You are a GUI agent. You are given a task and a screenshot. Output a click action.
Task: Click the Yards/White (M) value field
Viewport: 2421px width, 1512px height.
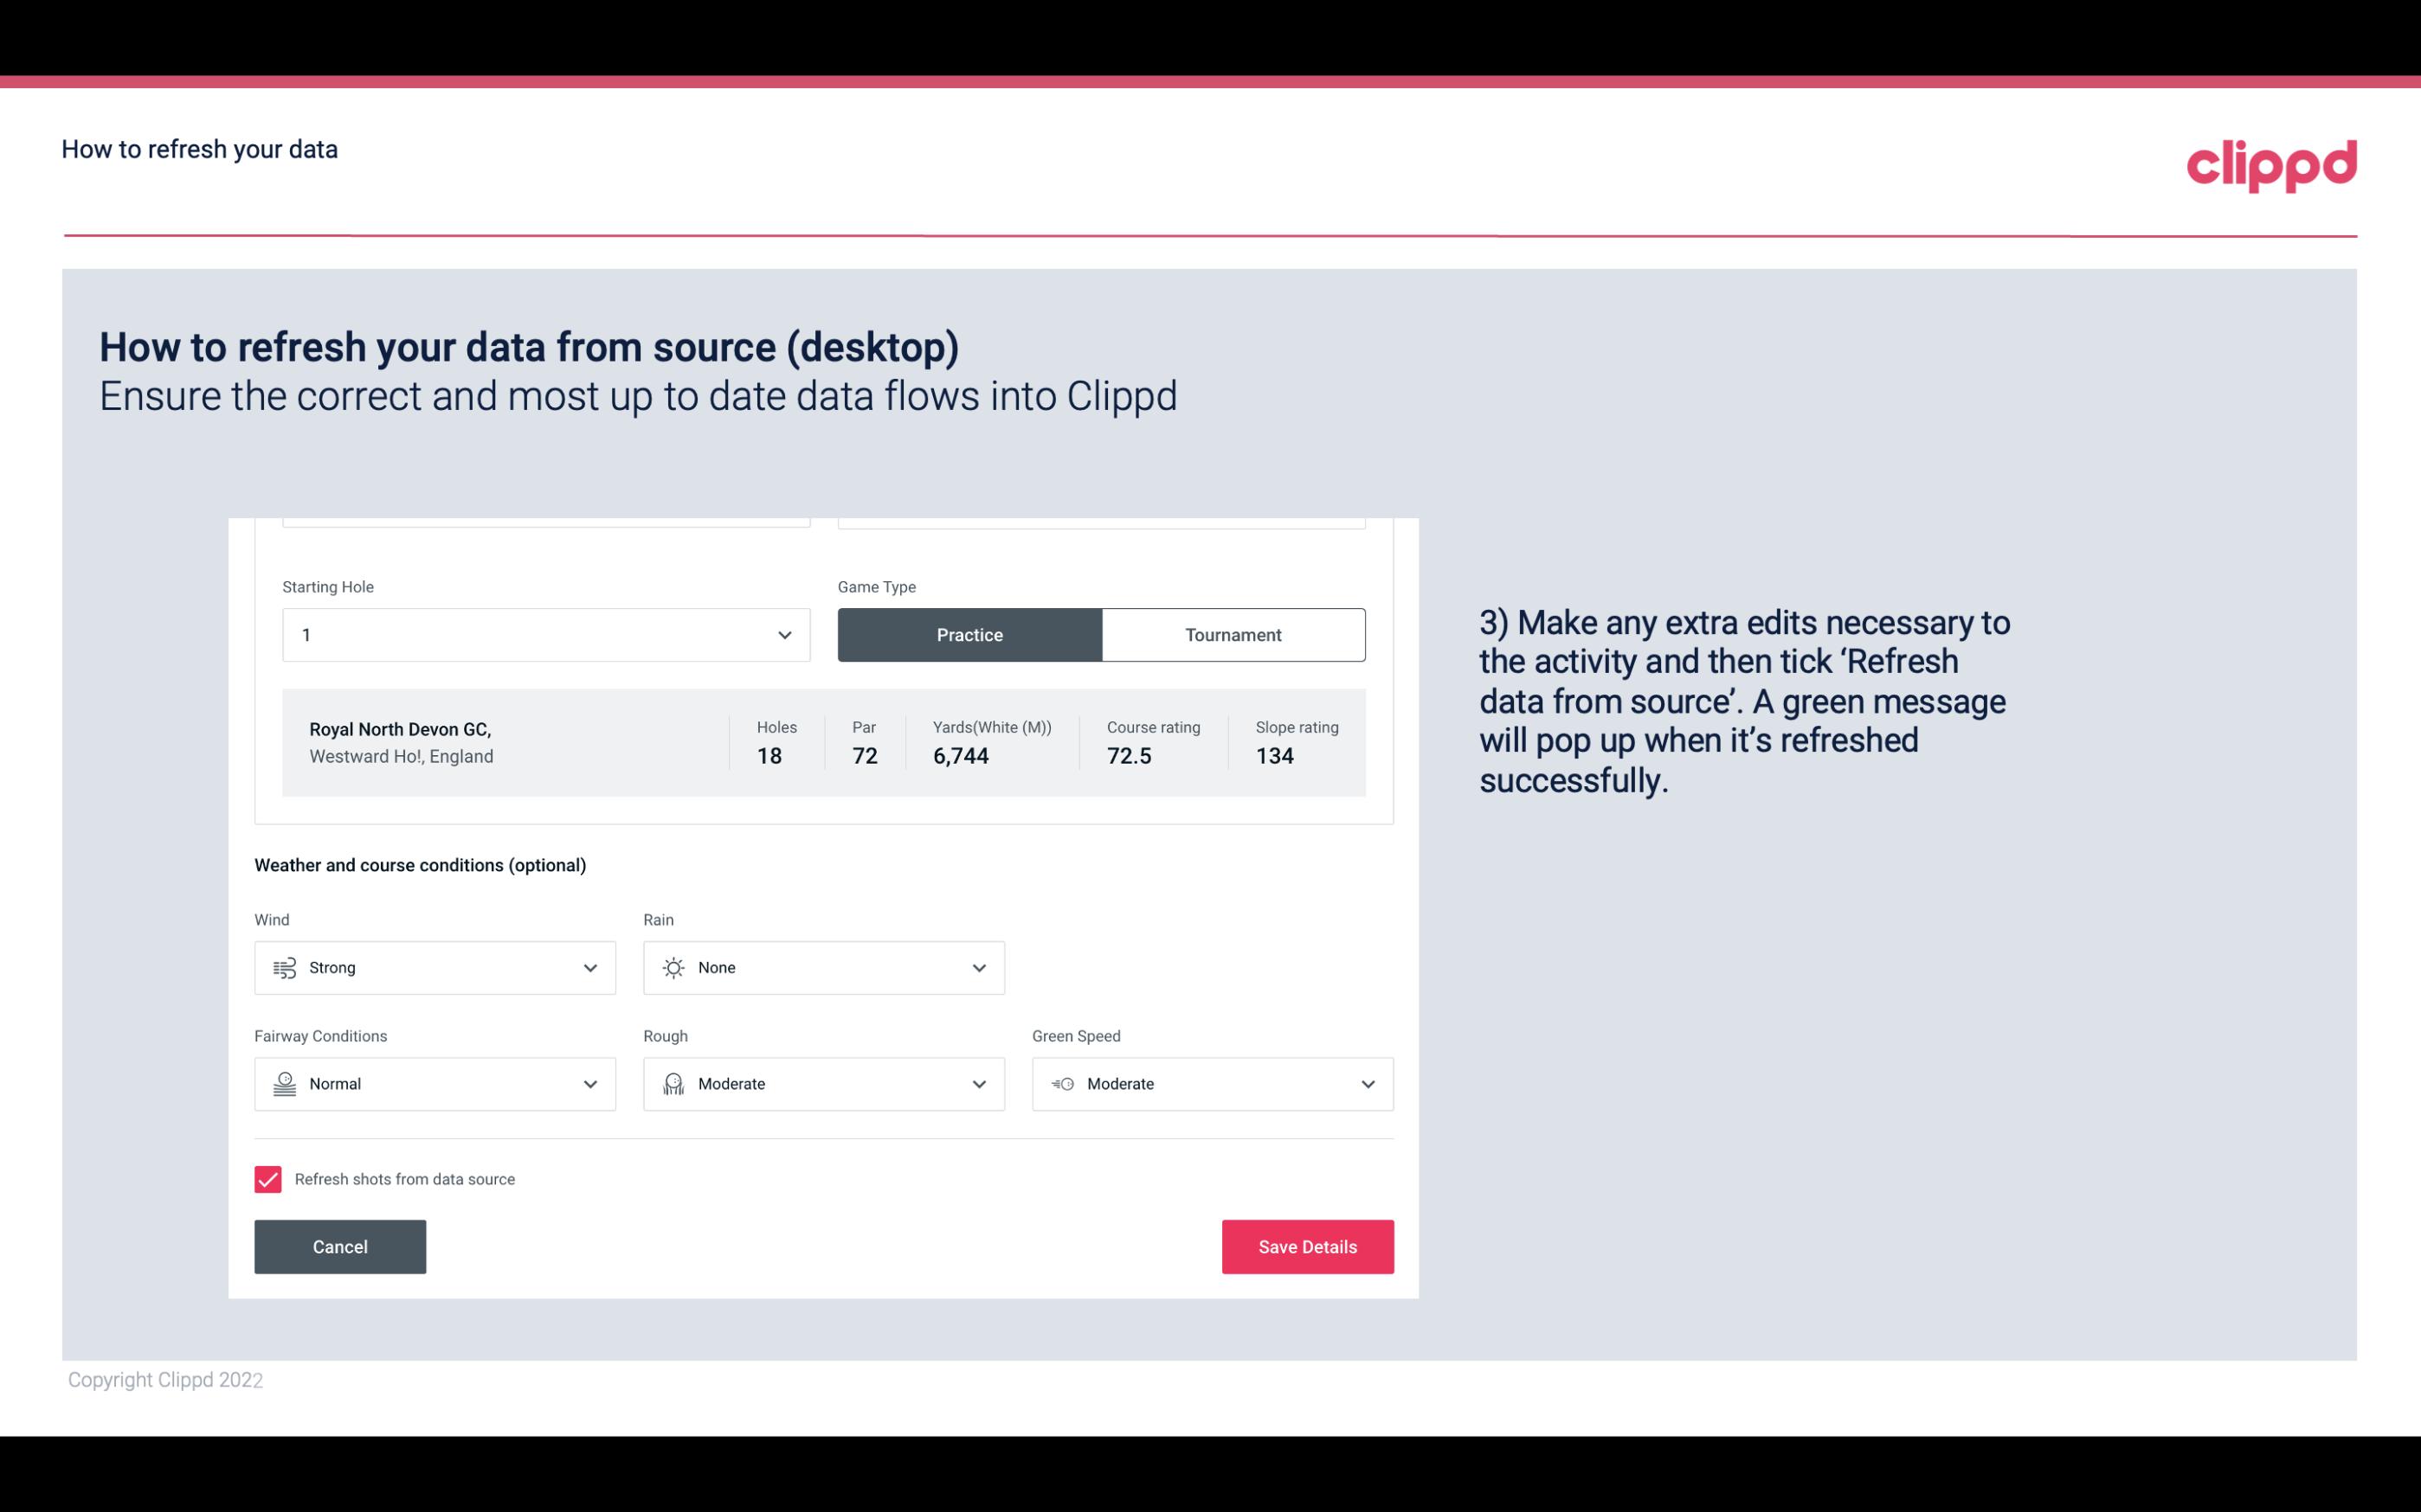961,756
